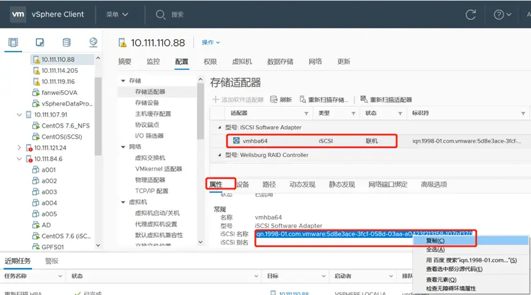This screenshot has width=531, height=295.
Task: Switch to the 动态发现 adapter tab
Action: pyautogui.click(x=303, y=185)
